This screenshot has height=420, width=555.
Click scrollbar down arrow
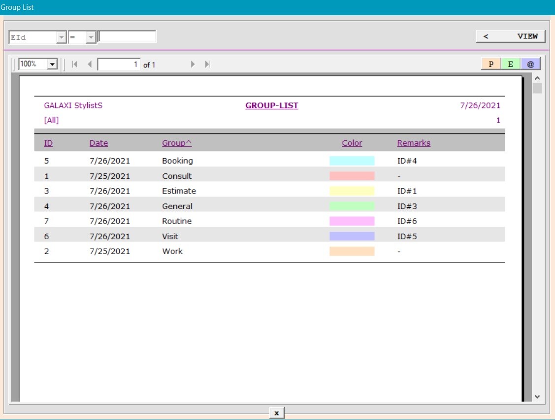tap(537, 397)
